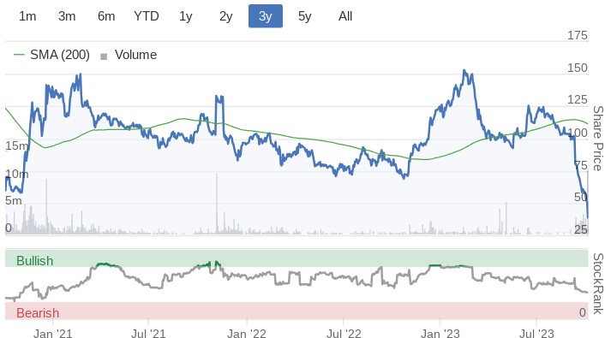
Task: Click the green SMA line marker
Action: click(x=19, y=55)
